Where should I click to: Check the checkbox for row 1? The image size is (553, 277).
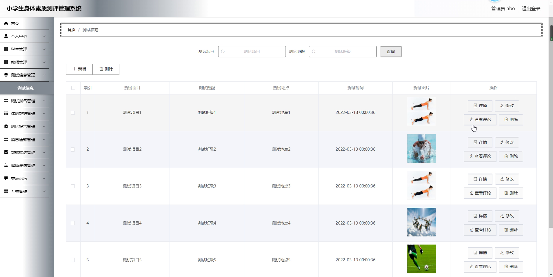pyautogui.click(x=73, y=113)
